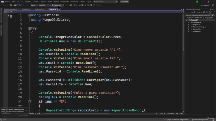The width and height of the screenshot is (216, 121).
Task: Open the Archivo menu
Action: tap(7, 2)
